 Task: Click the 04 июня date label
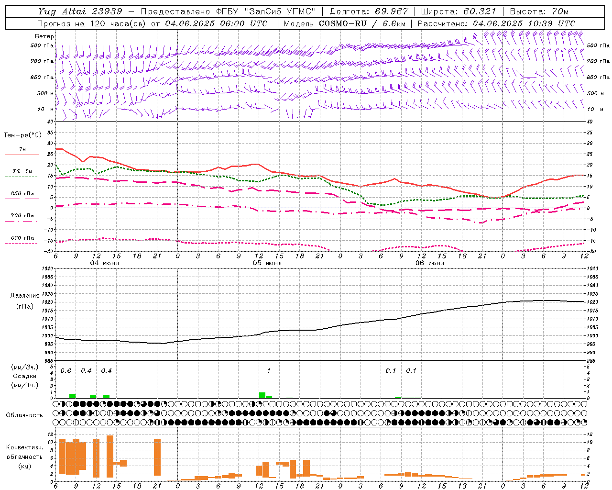pos(105,263)
